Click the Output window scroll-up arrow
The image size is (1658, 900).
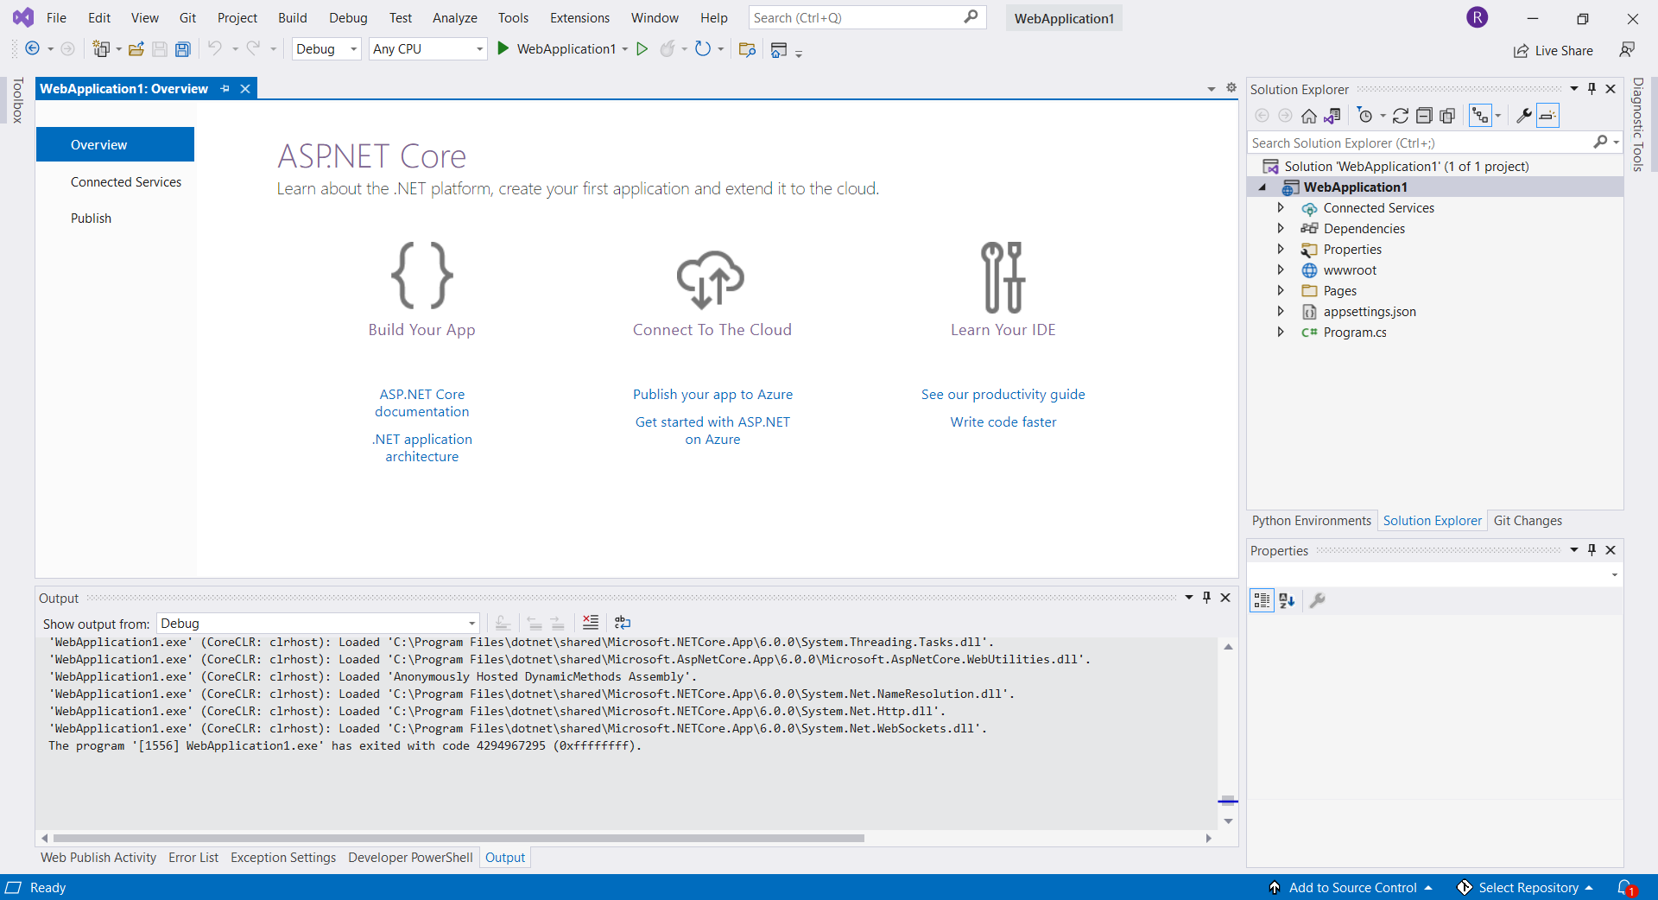[x=1228, y=647]
